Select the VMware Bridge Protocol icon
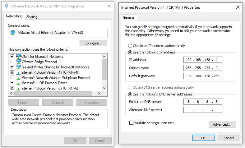This screenshot has height=148, width=245. [x=18, y=62]
